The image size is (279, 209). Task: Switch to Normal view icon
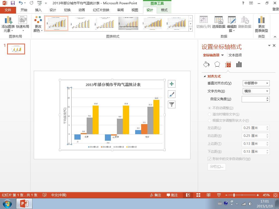(x=188, y=195)
